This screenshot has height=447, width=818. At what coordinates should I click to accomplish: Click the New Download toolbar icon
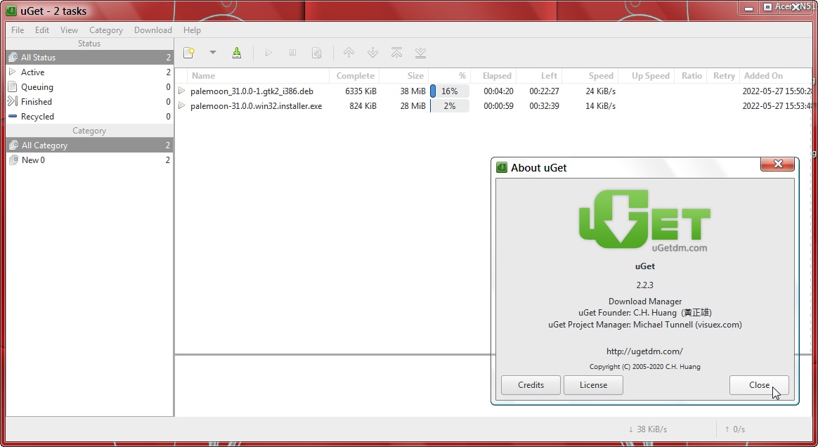pos(189,53)
